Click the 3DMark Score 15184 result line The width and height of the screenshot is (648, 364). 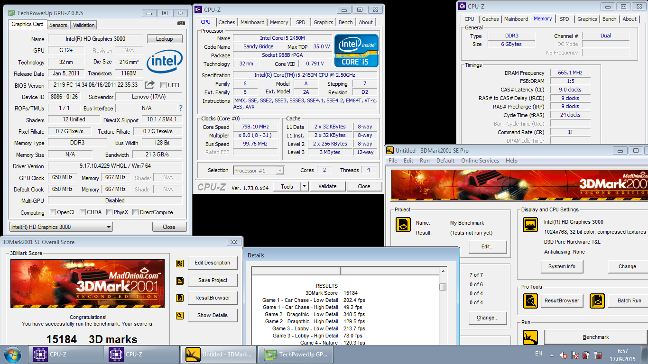332,293
